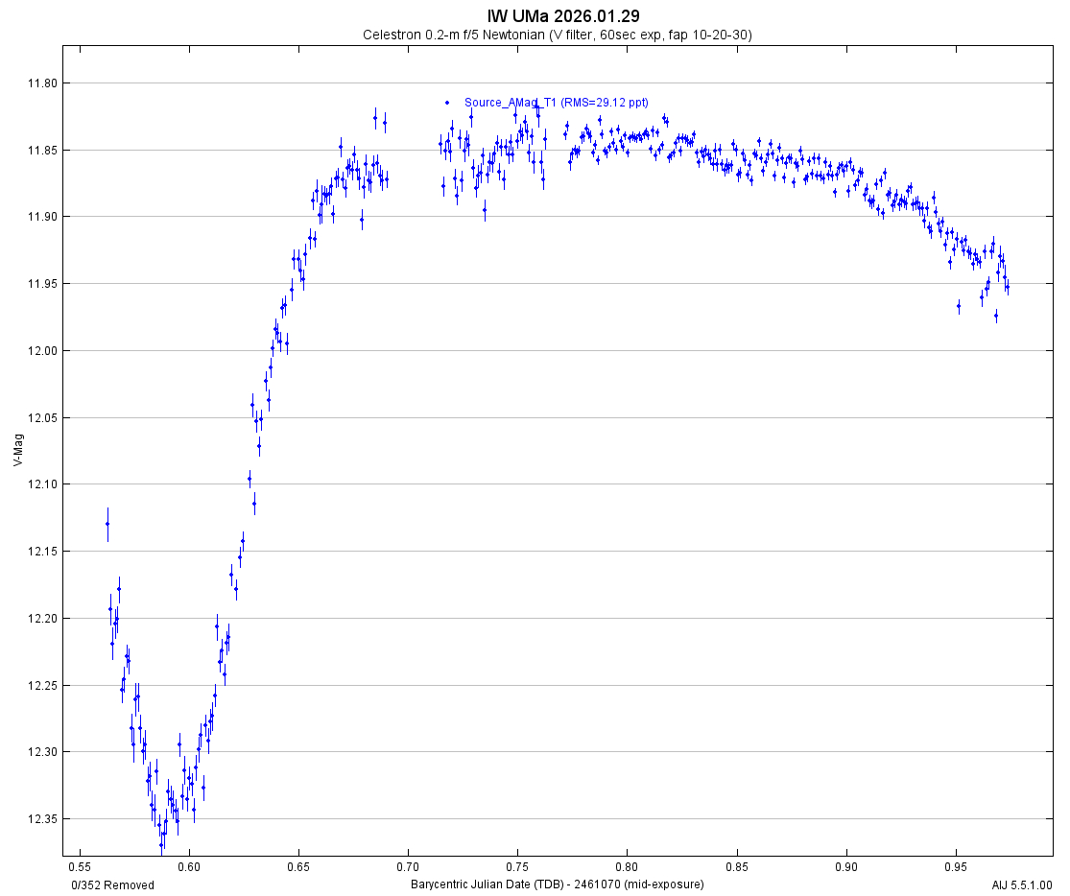
Task: Click the AIJ 5.5.1.00 version label
Action: [1022, 884]
